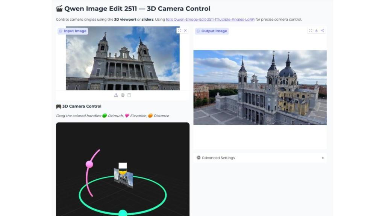Click the uploaded input cathedral photo
This screenshot has height=216, width=385.
123,60
